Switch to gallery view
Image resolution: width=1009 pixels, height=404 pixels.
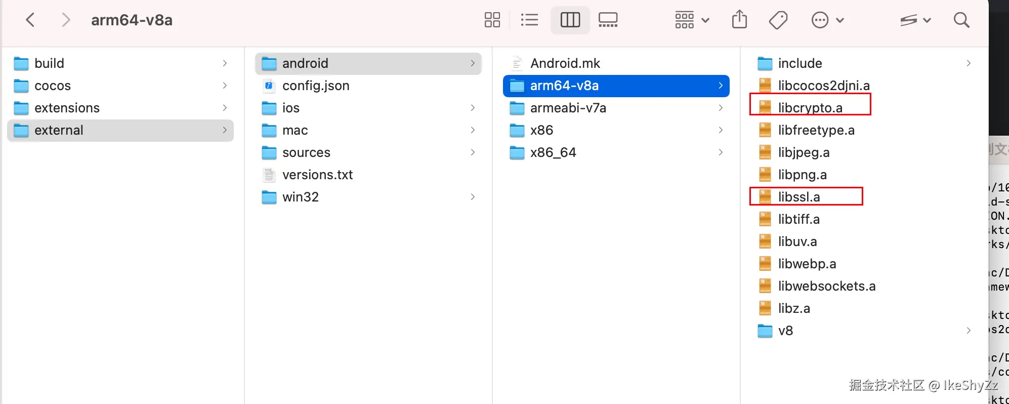[608, 20]
